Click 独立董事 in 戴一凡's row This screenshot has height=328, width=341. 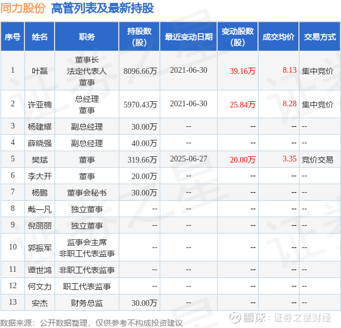click(x=87, y=209)
